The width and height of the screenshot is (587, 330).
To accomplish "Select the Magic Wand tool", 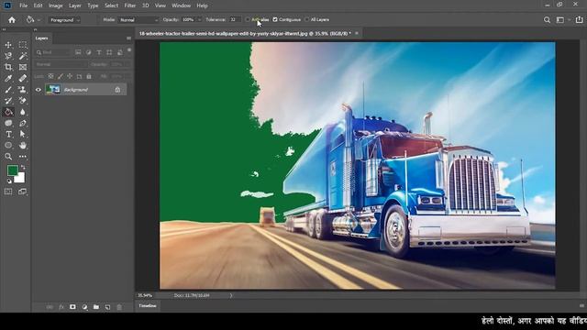I will click(x=23, y=56).
